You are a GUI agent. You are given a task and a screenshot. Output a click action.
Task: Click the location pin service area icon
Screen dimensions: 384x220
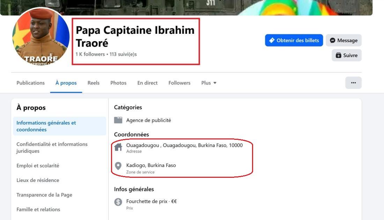point(118,166)
